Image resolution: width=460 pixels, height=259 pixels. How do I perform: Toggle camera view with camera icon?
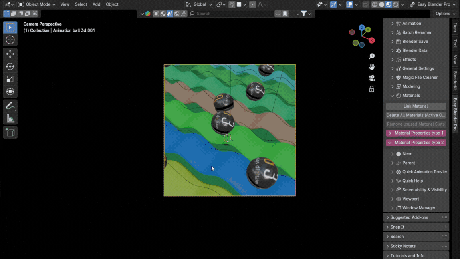point(371,78)
